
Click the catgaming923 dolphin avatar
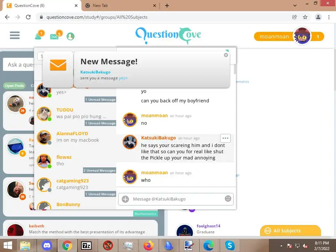click(x=44, y=184)
